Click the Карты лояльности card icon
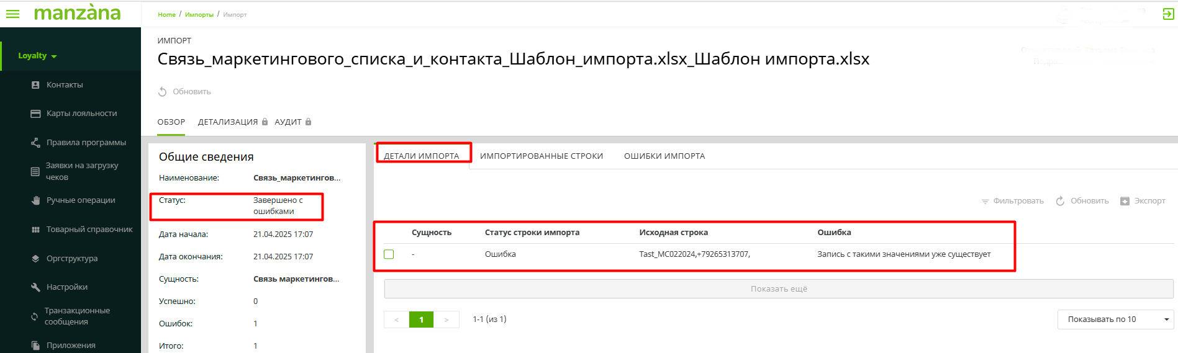Image resolution: width=1178 pixels, height=353 pixels. (35, 114)
